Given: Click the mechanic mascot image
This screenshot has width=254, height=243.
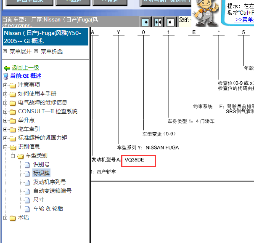Looking at the screenshot, I should [x=206, y=13].
